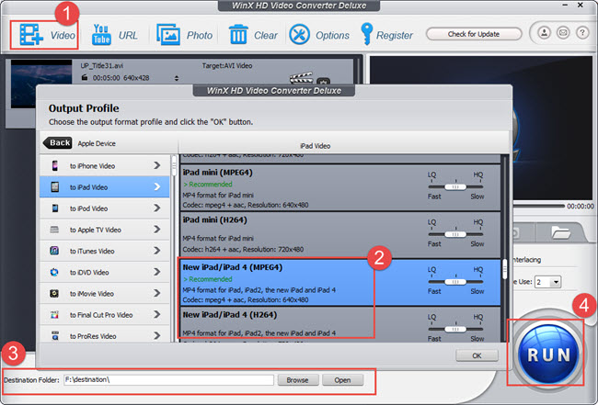Screen dimensions: 598x405
Task: Click the Register key icon
Action: [x=366, y=34]
